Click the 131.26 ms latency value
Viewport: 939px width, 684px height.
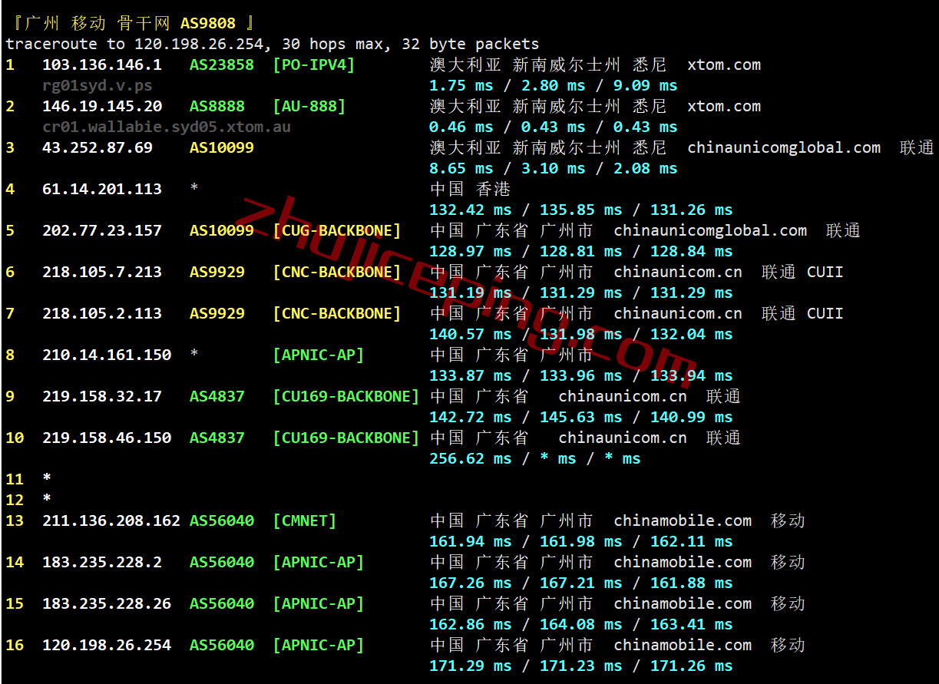[692, 210]
